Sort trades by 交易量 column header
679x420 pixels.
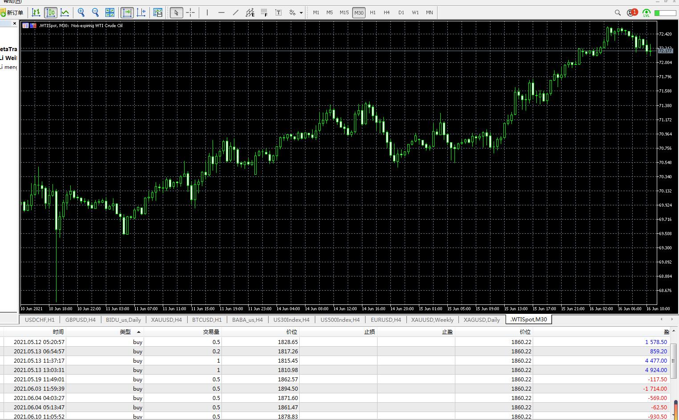click(x=211, y=332)
